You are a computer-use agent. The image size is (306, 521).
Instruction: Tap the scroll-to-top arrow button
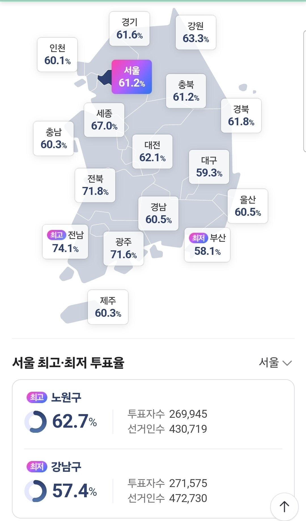pos(284,506)
